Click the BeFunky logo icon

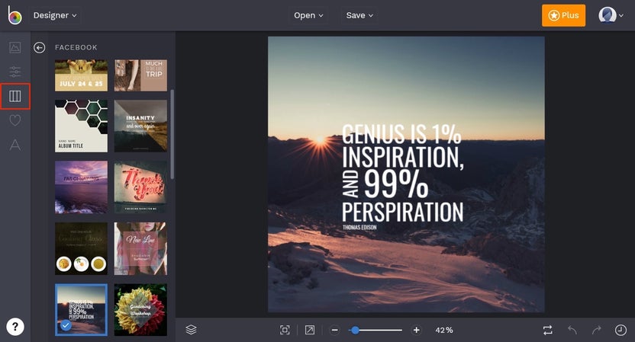click(15, 15)
